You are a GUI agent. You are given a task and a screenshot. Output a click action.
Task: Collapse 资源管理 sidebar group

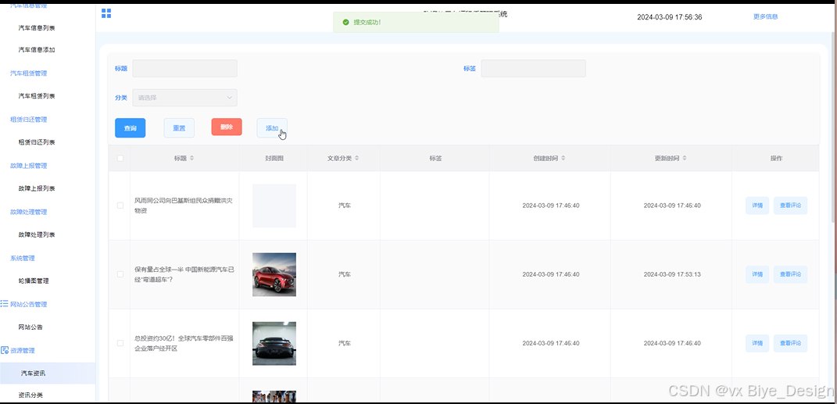[23, 350]
